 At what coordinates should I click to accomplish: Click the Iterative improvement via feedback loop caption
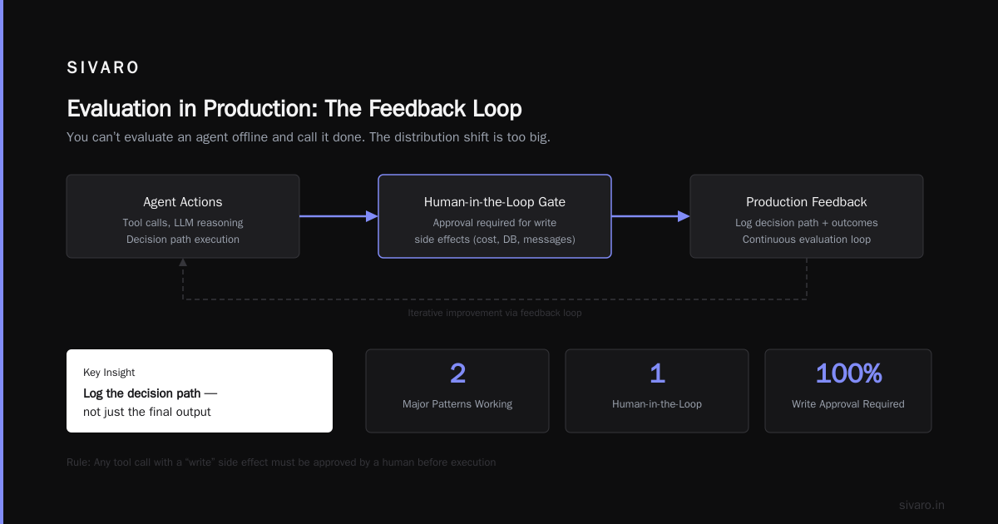coord(495,313)
